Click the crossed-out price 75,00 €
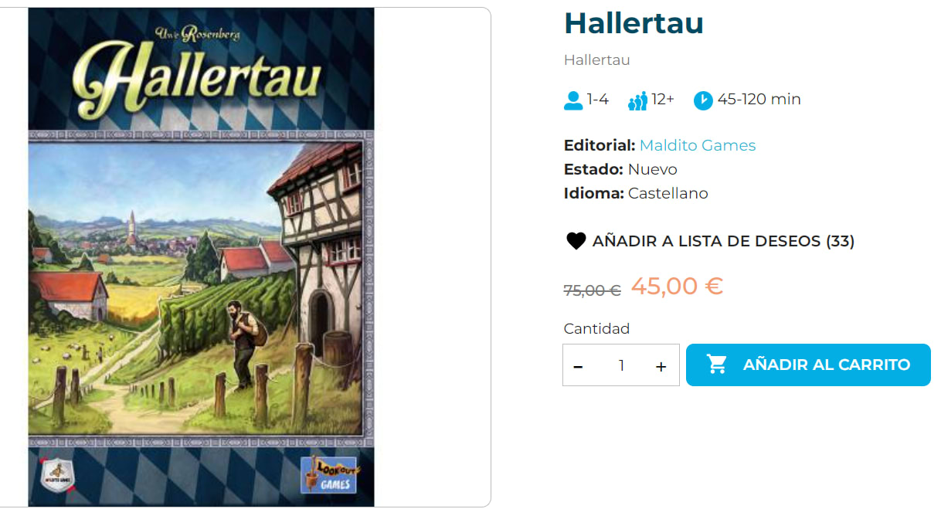The width and height of the screenshot is (941, 509). point(593,290)
